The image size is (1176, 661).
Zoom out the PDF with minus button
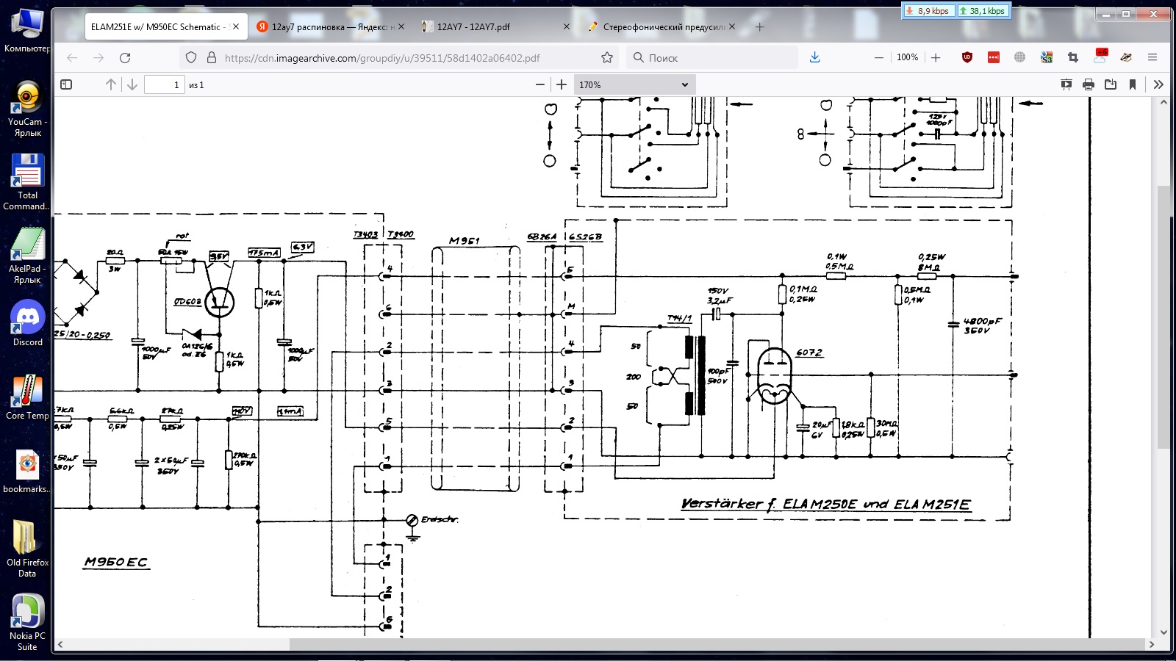[540, 84]
